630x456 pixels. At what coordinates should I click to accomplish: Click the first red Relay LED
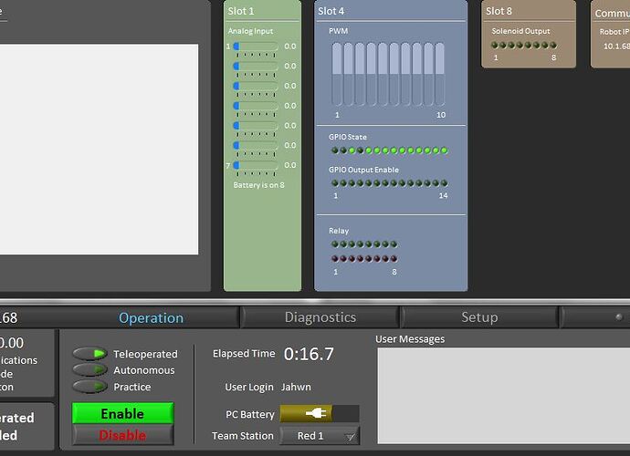[x=335, y=258]
